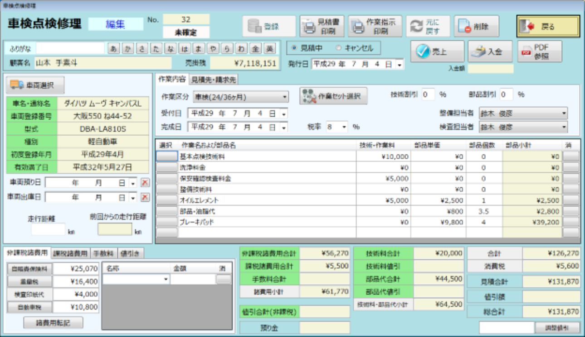Filter customers by か kana button

point(127,49)
